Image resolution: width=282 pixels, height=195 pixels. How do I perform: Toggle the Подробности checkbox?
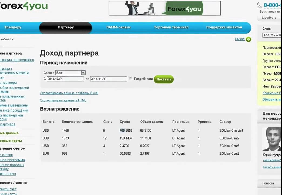tap(131, 79)
